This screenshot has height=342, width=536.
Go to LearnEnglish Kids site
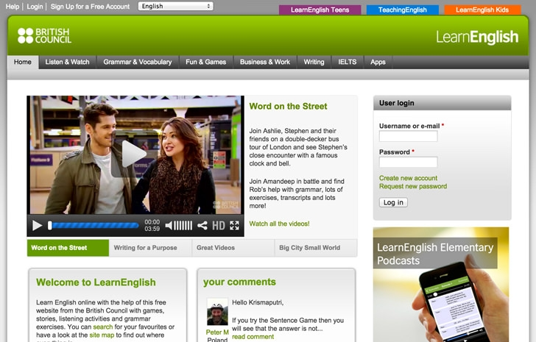click(x=482, y=10)
